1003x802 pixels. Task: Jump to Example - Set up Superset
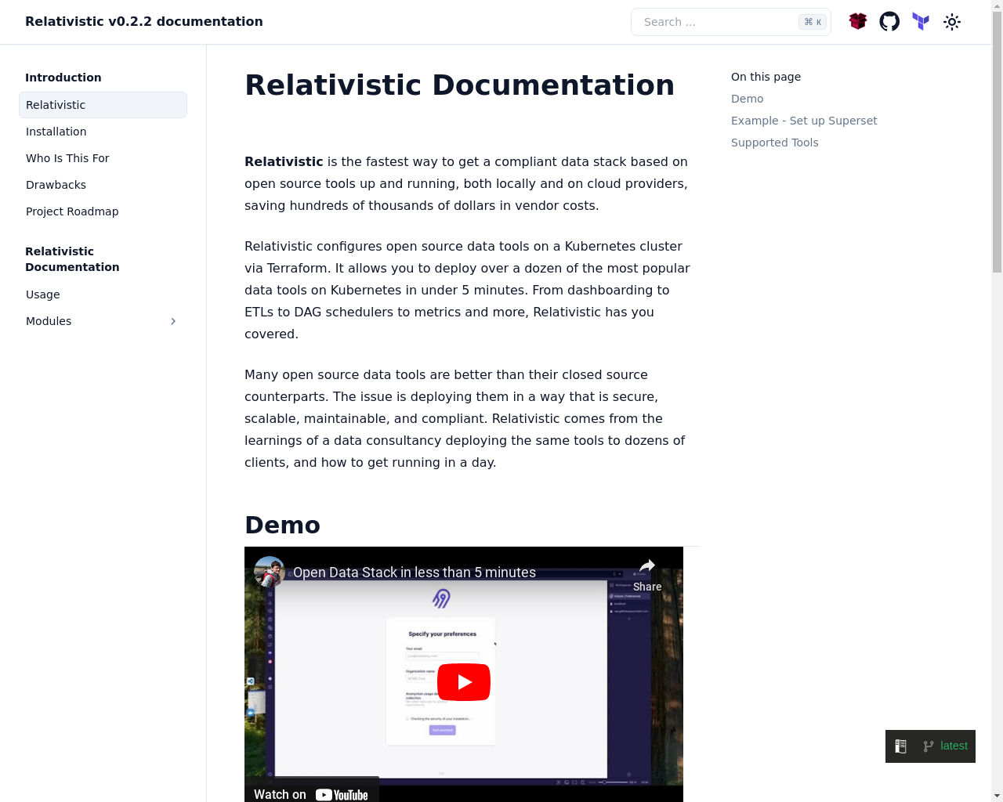804,121
